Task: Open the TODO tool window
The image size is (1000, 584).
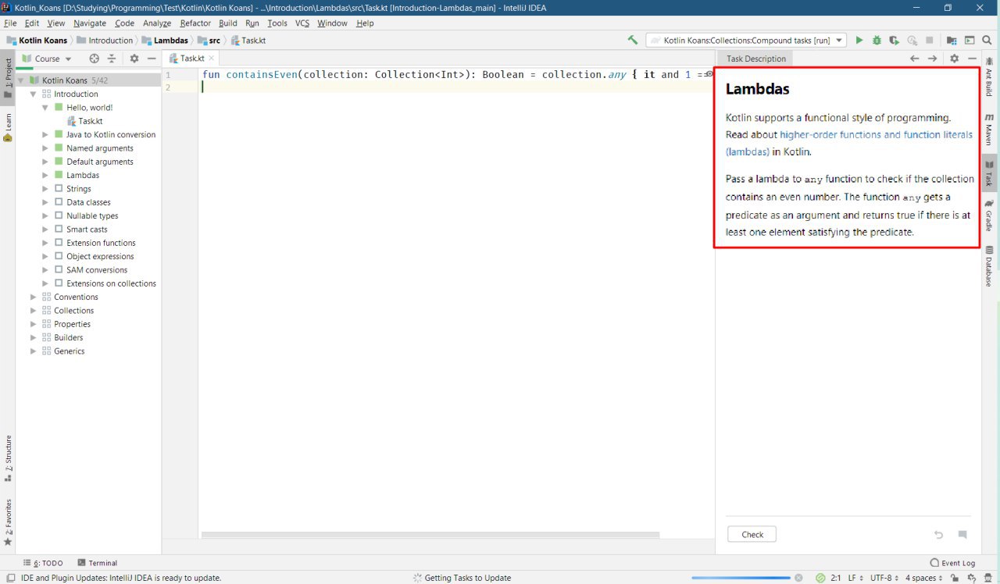Action: [43, 563]
